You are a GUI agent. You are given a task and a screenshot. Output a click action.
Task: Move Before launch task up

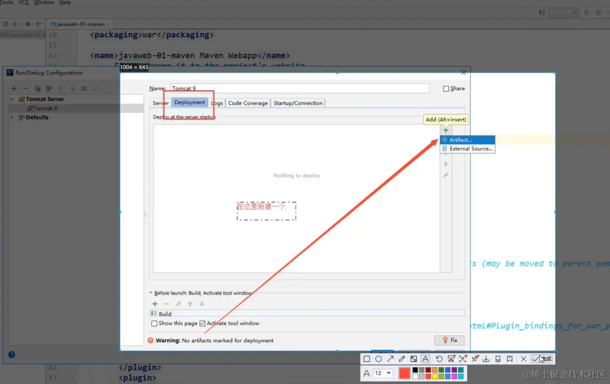pyautogui.click(x=190, y=304)
